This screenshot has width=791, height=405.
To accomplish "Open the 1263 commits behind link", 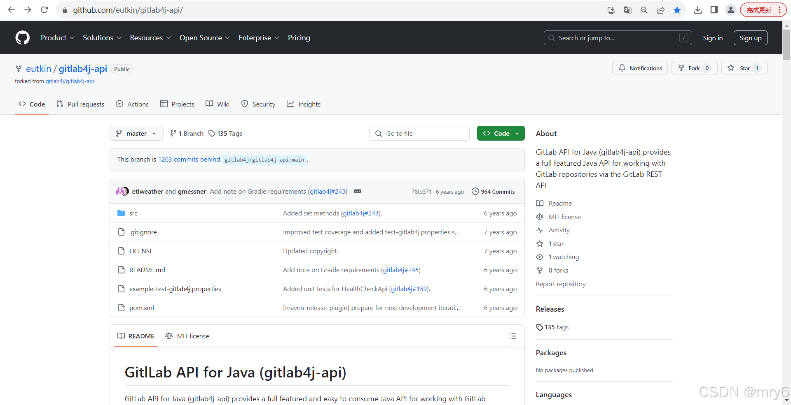I will [189, 159].
